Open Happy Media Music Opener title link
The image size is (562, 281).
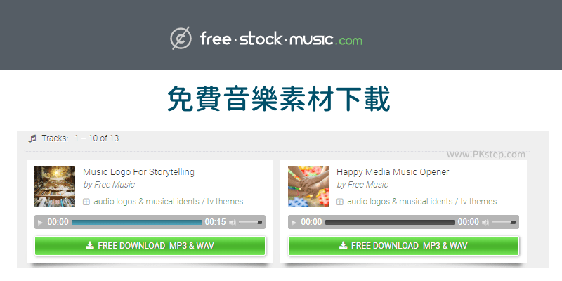pos(393,172)
